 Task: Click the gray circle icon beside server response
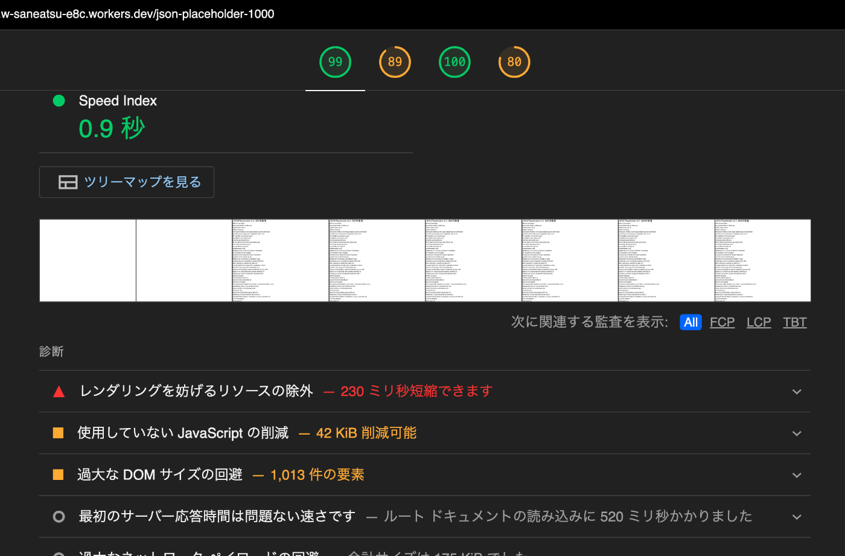tap(59, 517)
